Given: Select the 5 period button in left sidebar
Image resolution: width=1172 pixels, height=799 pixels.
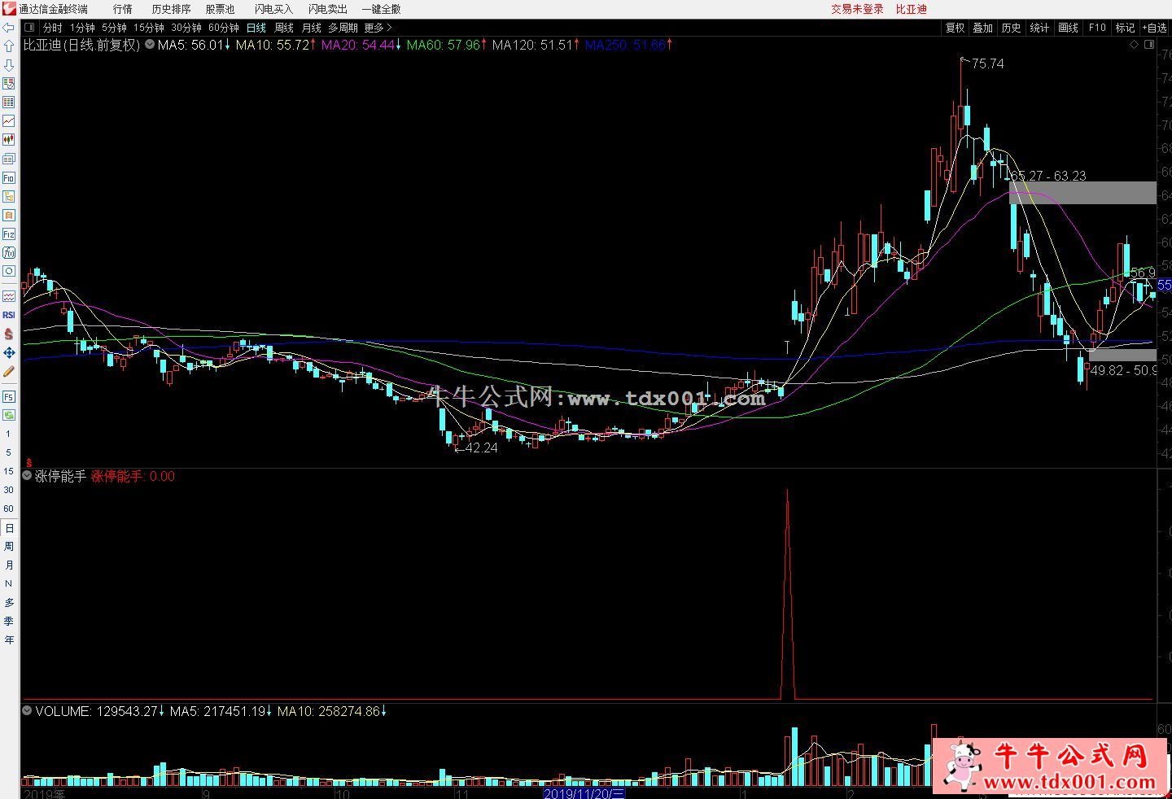Looking at the screenshot, I should 9,452.
